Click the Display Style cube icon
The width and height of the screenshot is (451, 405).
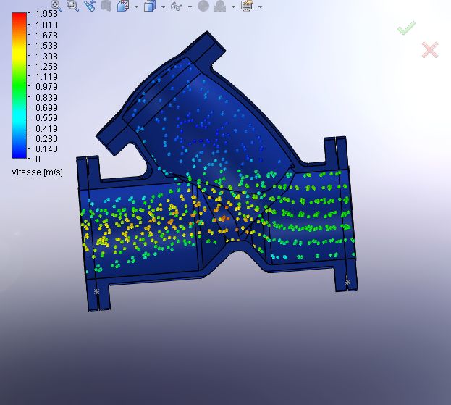[150, 6]
